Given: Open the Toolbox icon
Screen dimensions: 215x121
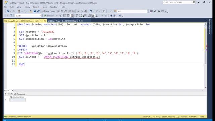Looking at the screenshot, I should pyautogui.click(x=159, y=11).
